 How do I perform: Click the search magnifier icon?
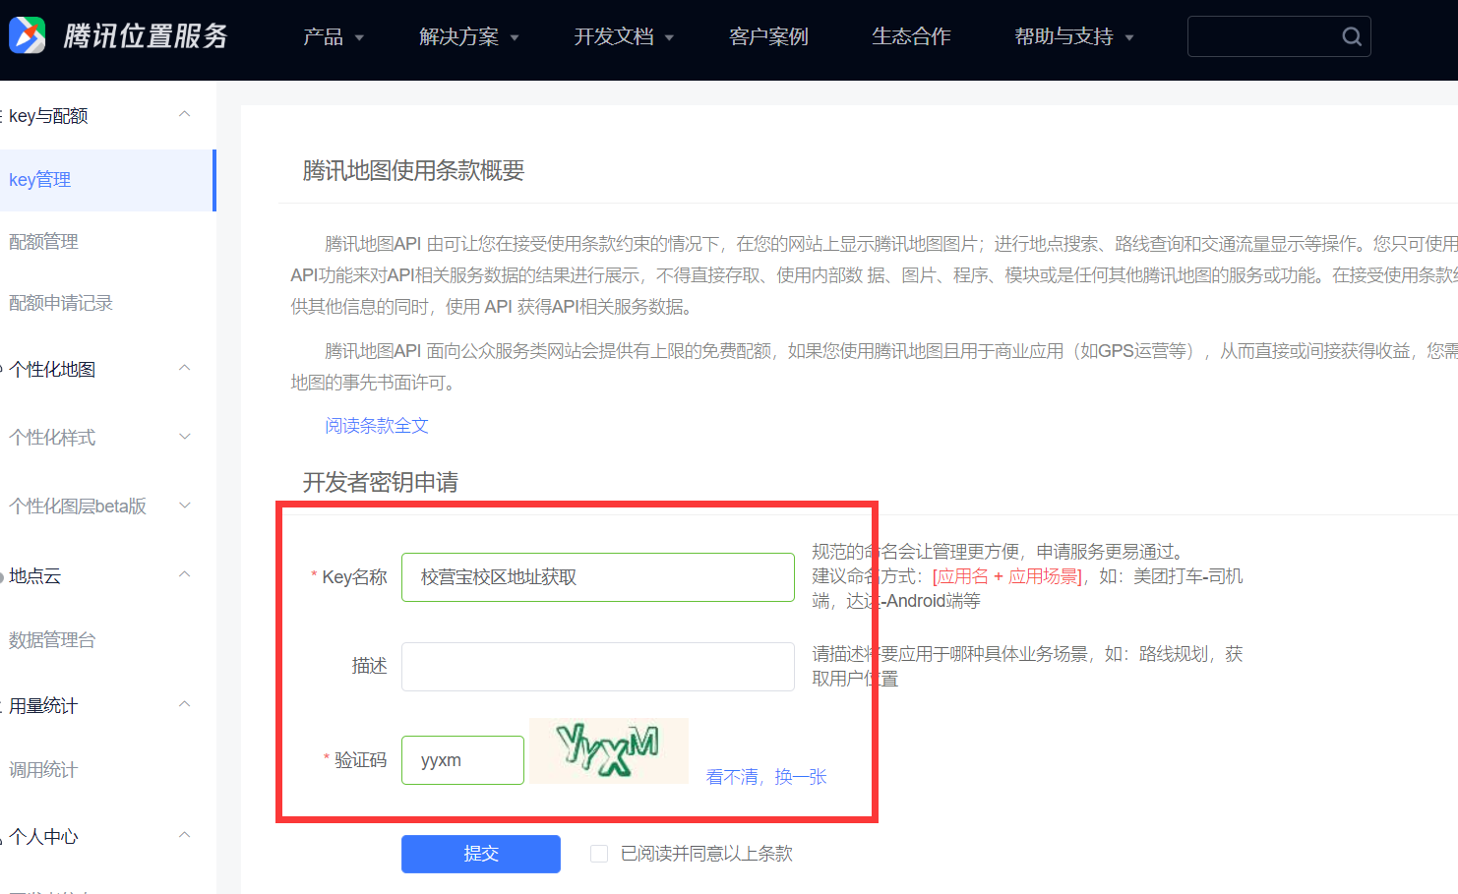click(x=1352, y=36)
